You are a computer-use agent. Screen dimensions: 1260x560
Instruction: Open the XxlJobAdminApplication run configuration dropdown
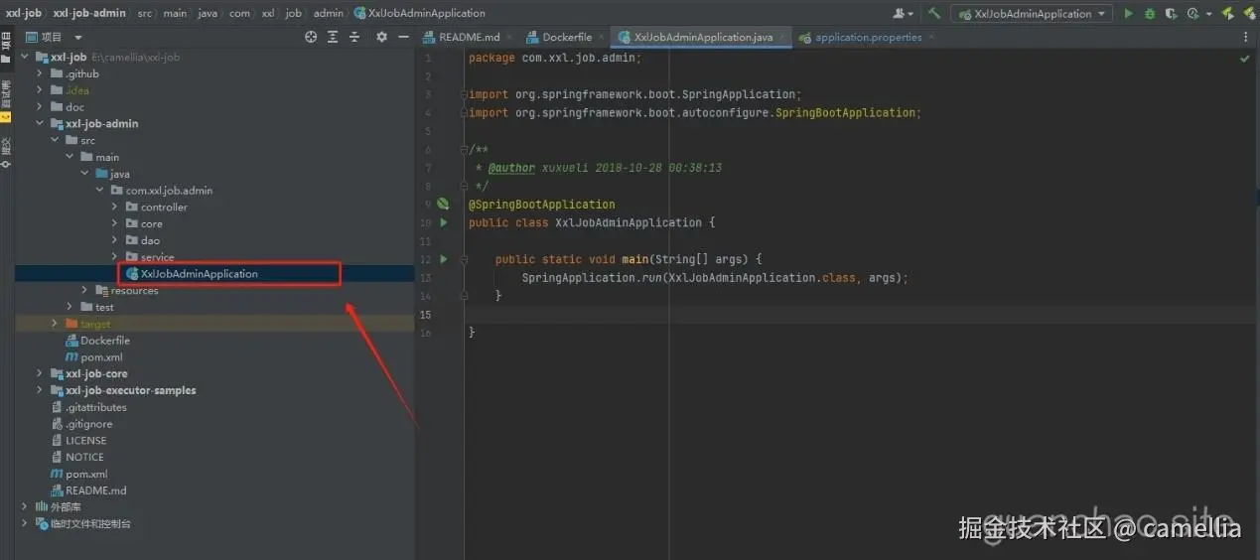[x=1032, y=14]
